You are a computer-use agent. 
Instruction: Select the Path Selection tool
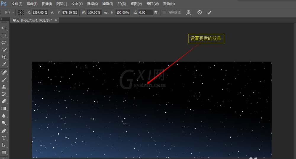(4, 145)
